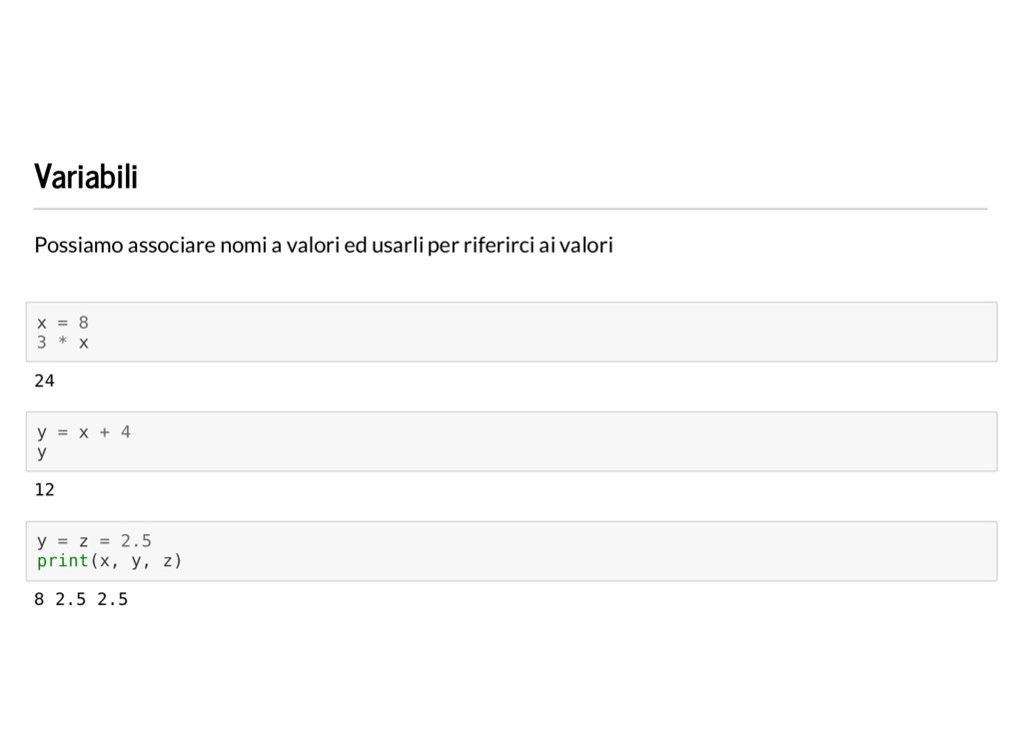Click the lone y expression line
The height and width of the screenshot is (746, 1023).
(x=42, y=452)
